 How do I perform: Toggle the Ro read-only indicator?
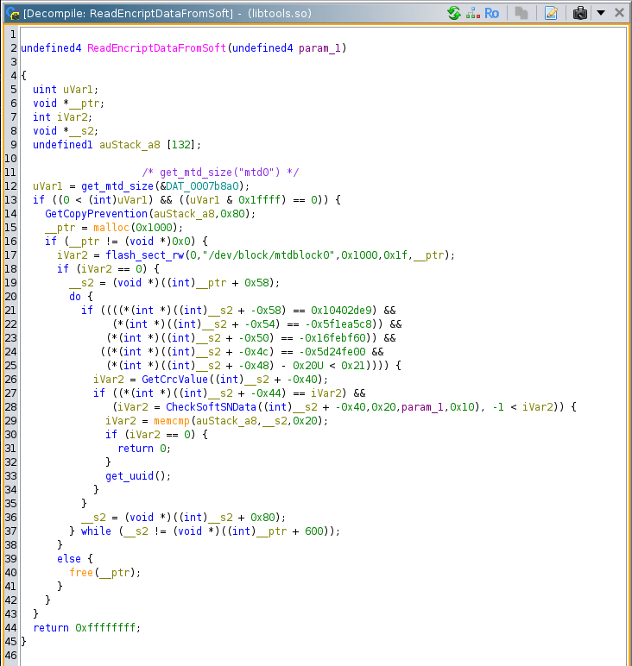coord(491,13)
